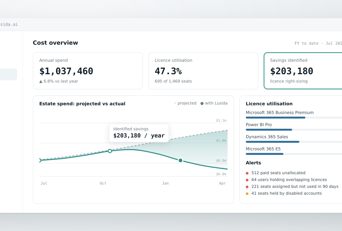The image size is (342, 231).
Task: Click the Licence utilisation heading above the product bars
Action: coord(269,104)
